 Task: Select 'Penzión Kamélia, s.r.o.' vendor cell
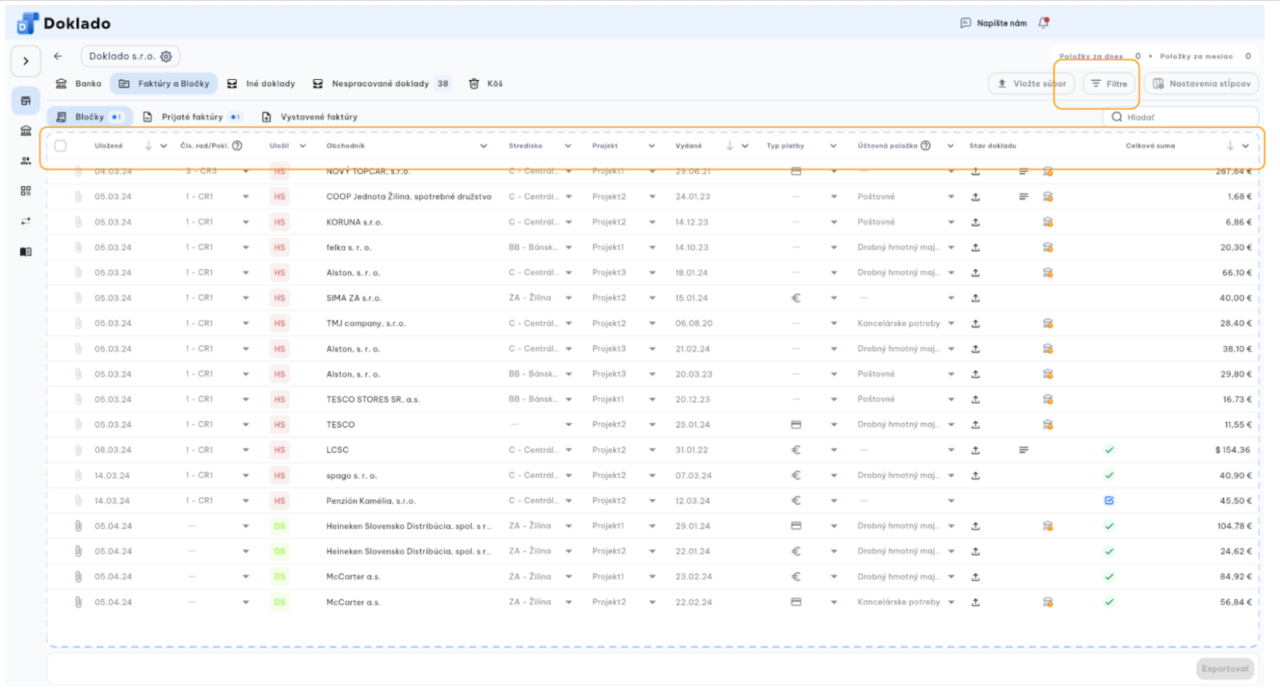[371, 501]
